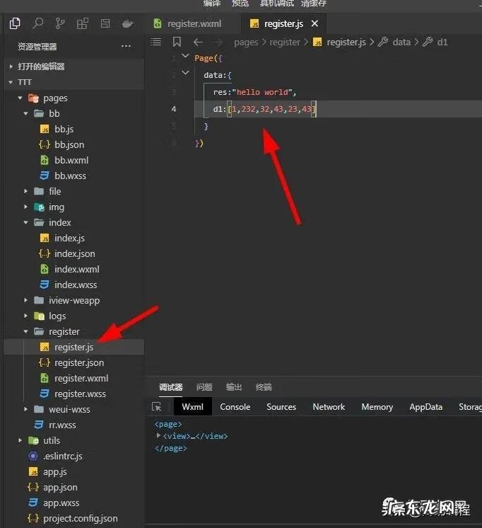
Task: Open the Network debugger tab
Action: tap(329, 407)
